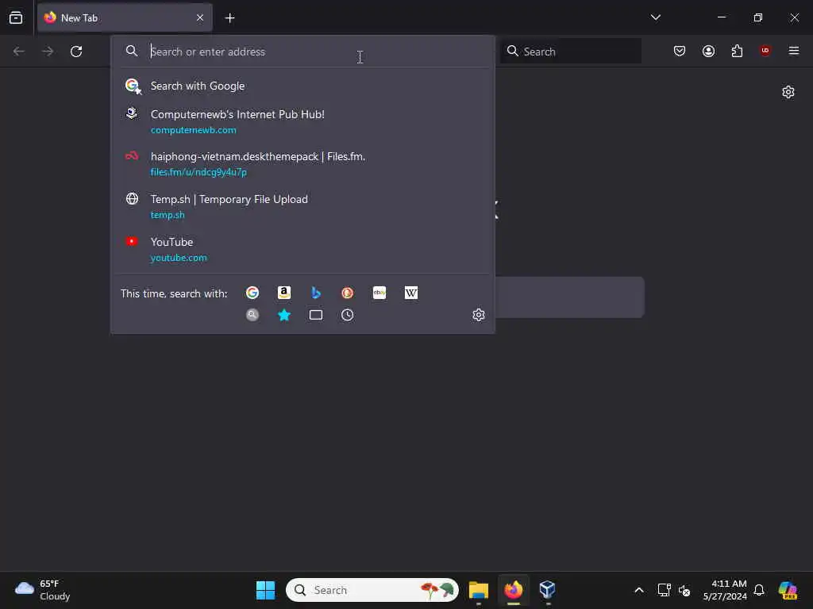Open the clock showing 4:11 AM
The height and width of the screenshot is (609, 813).
tap(725, 590)
